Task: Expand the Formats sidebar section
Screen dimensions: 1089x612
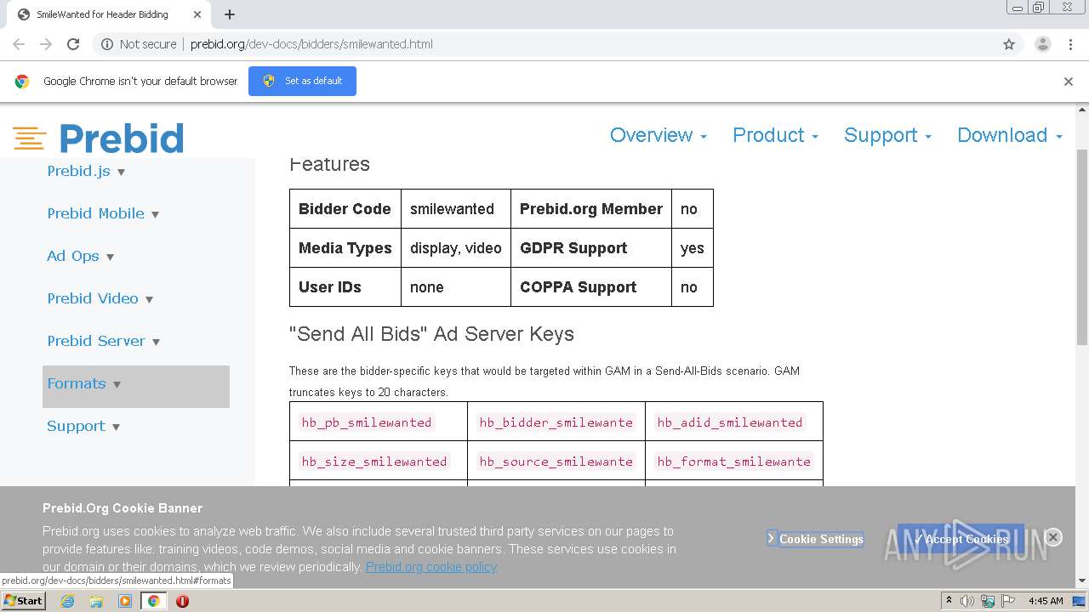Action: coord(136,387)
